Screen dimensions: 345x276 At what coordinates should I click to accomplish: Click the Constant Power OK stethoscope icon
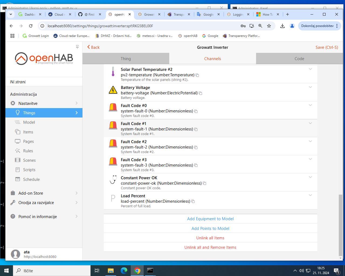(113, 180)
